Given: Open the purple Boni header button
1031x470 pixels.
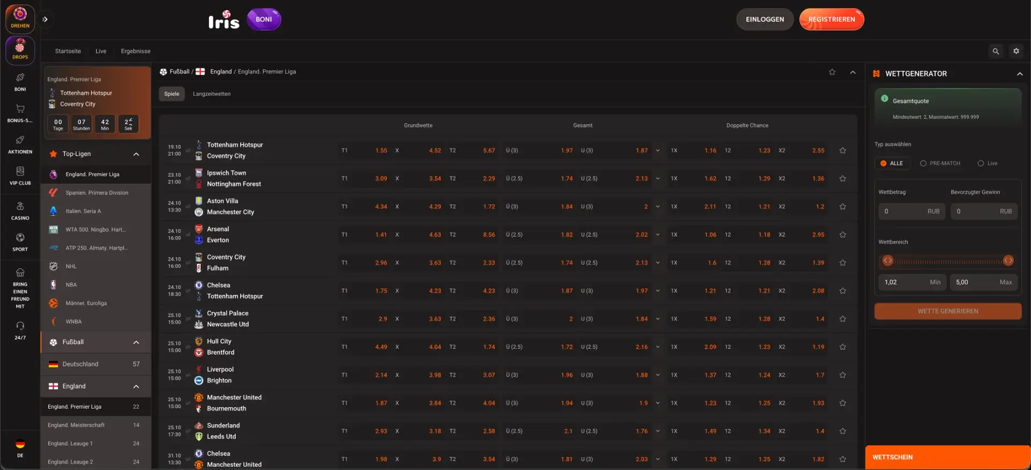Looking at the screenshot, I should coord(264,19).
